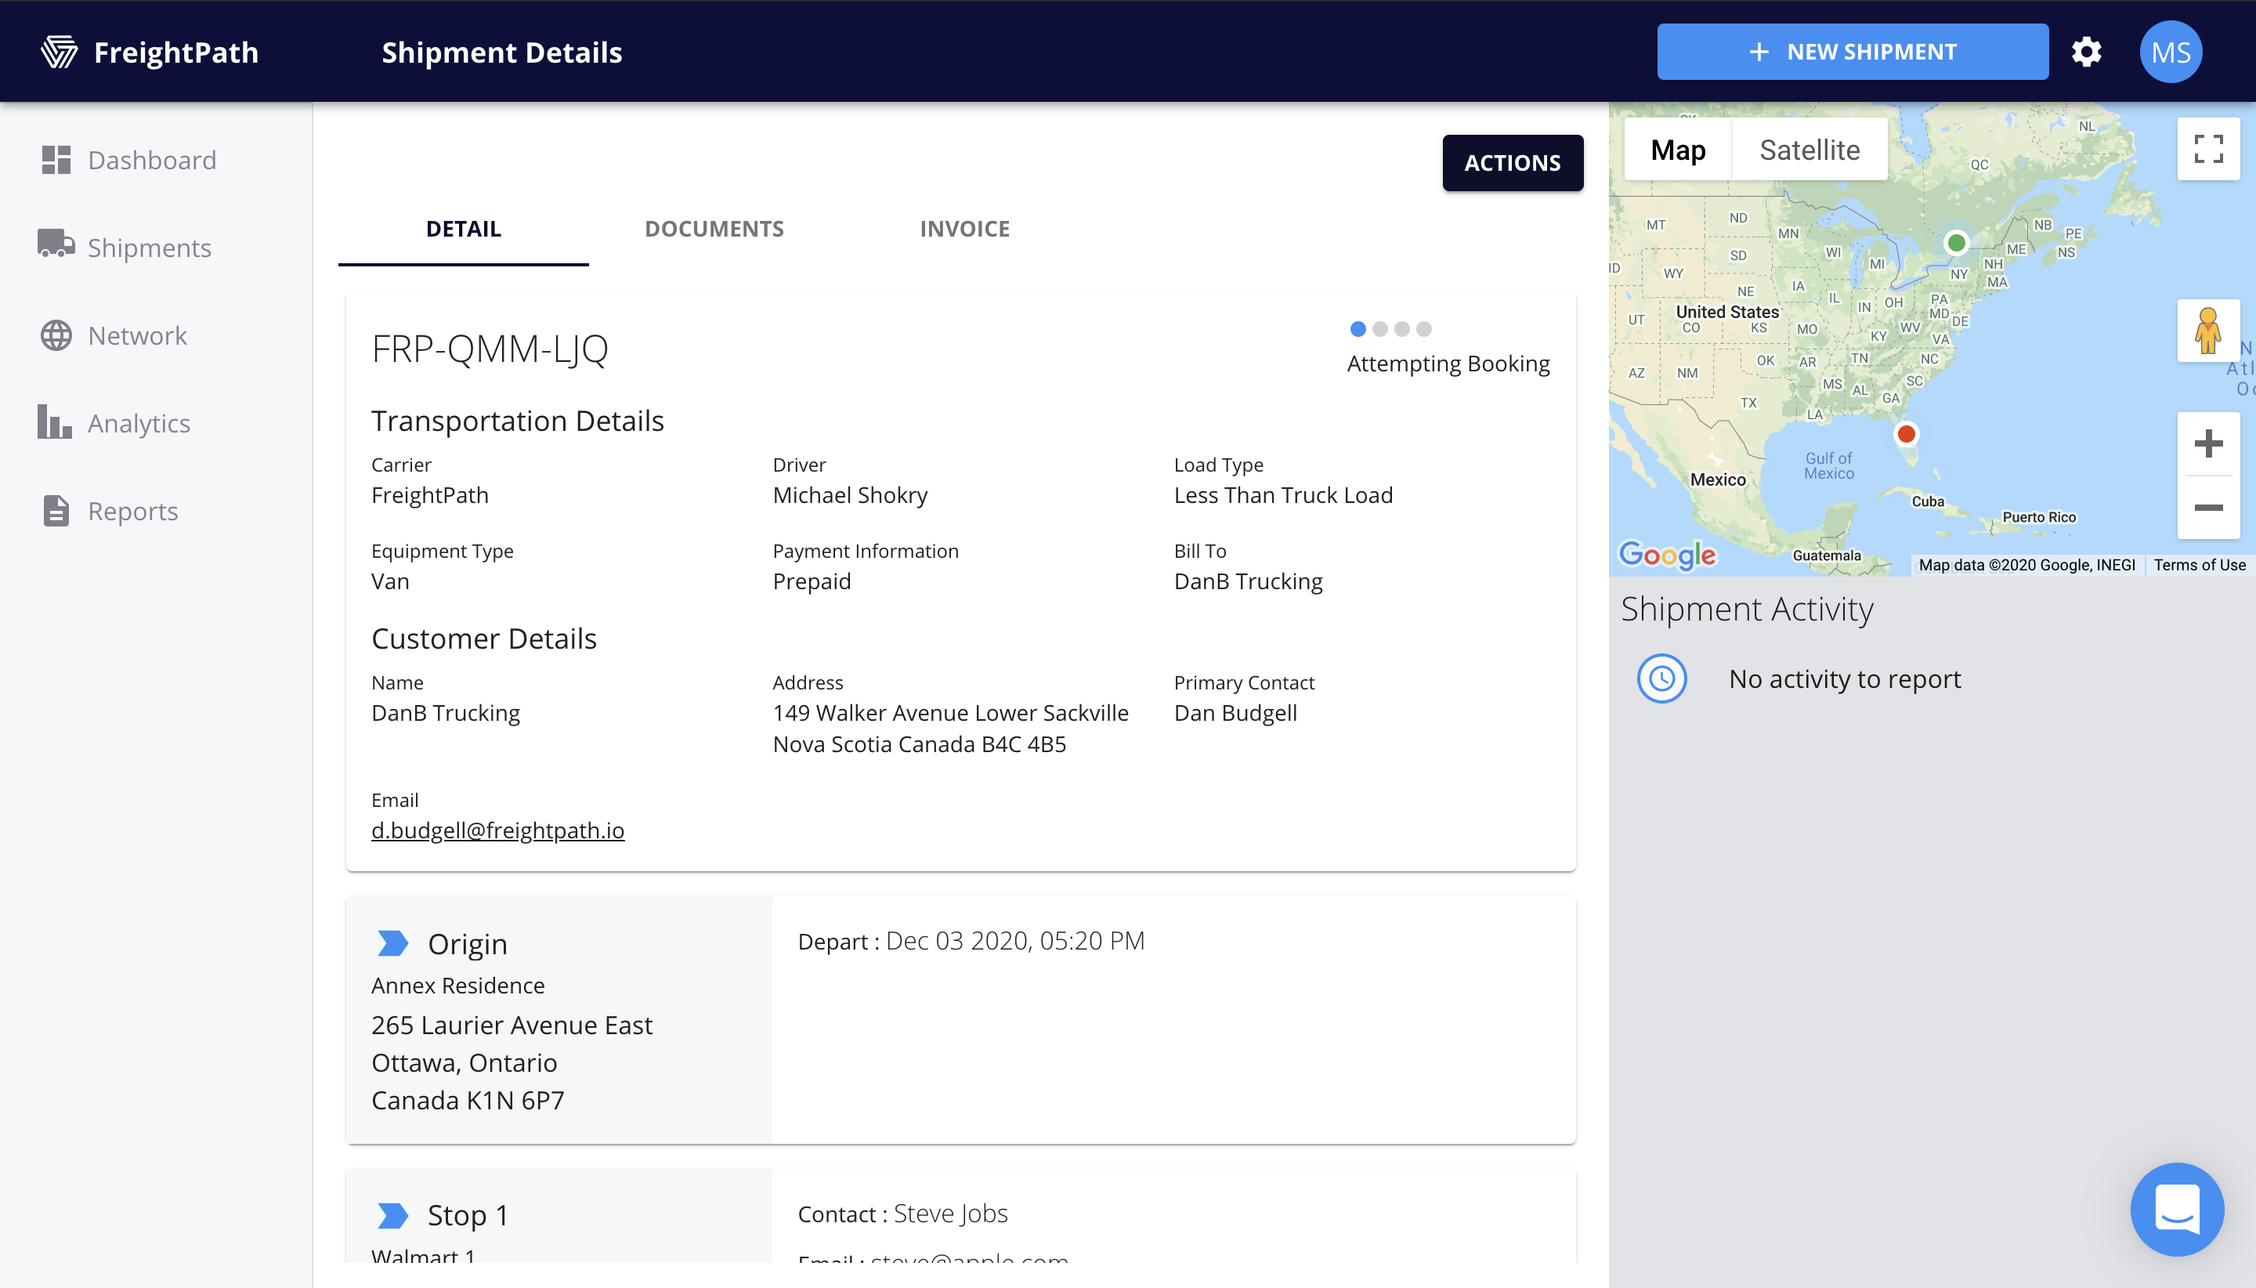Click the Van equipment type value
This screenshot has width=2256, height=1288.
pyautogui.click(x=390, y=581)
